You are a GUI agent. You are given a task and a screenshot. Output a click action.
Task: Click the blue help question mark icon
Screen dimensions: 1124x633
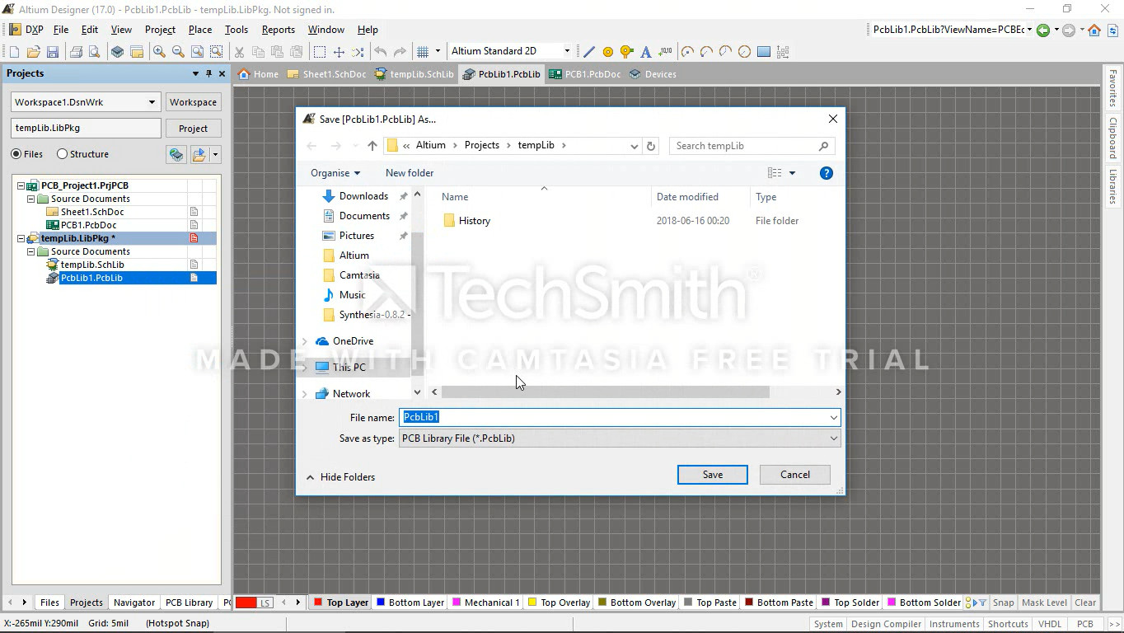pos(826,173)
